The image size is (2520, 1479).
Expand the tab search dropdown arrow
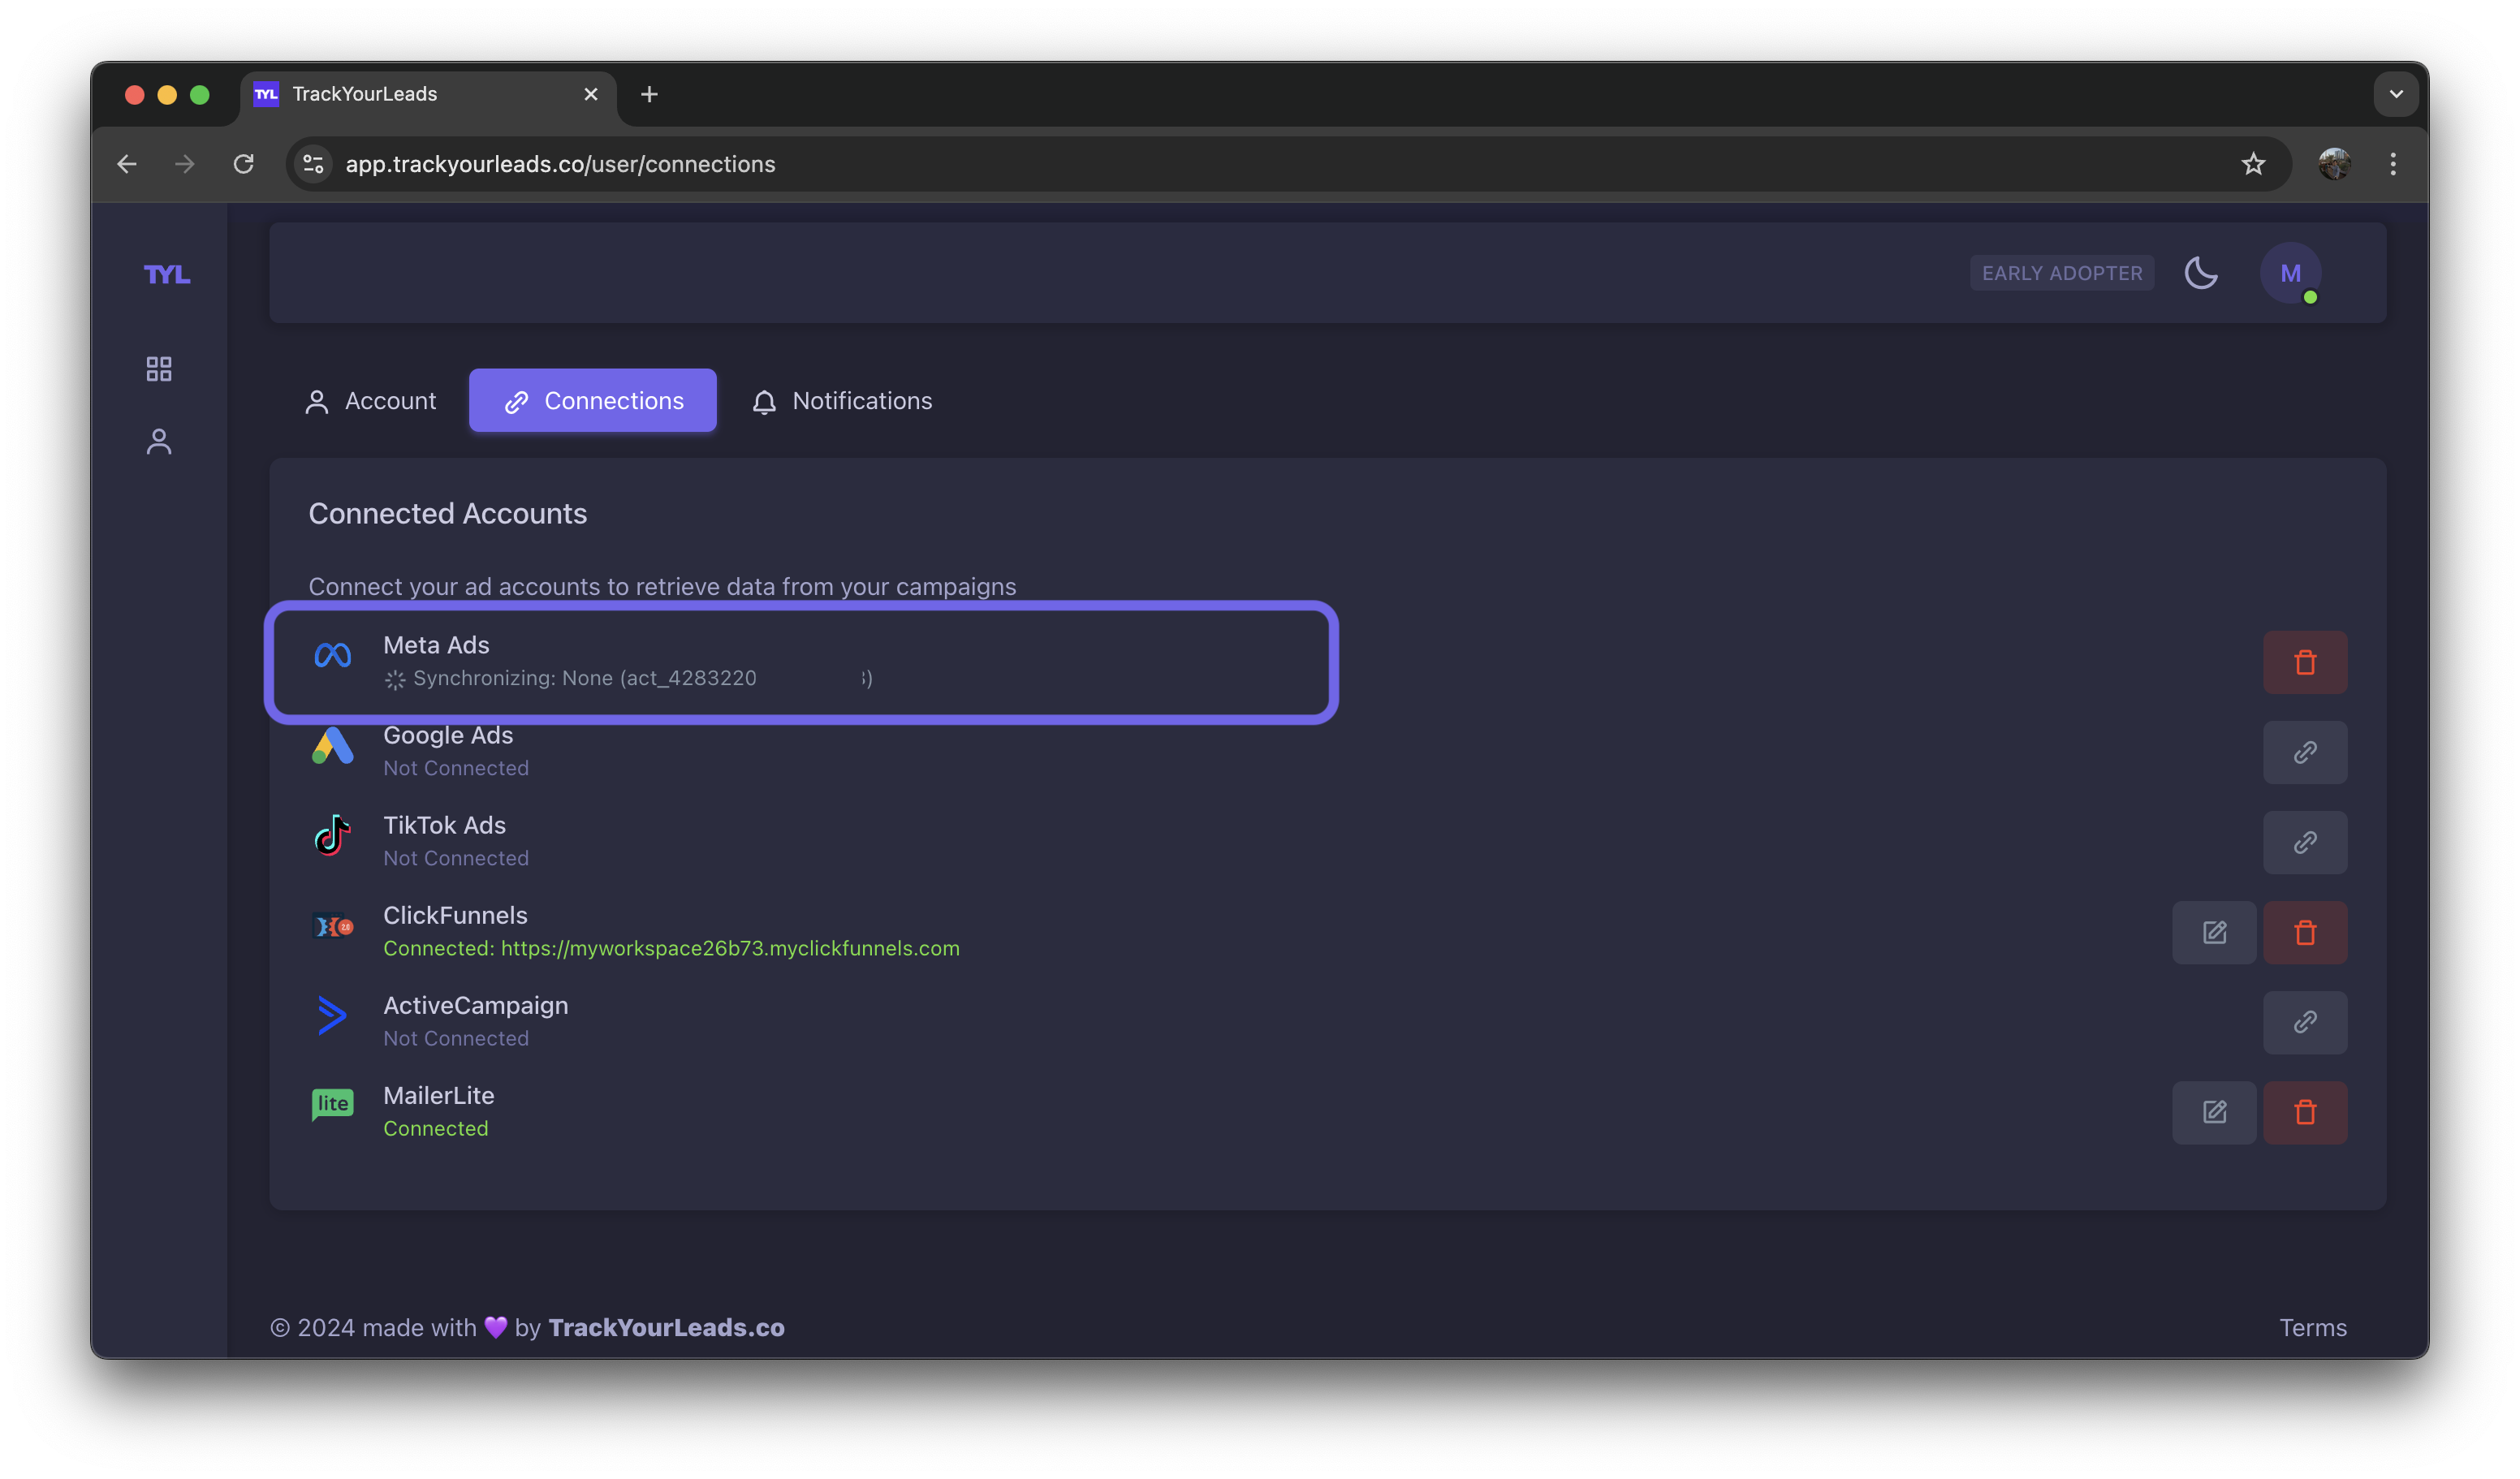(2395, 94)
